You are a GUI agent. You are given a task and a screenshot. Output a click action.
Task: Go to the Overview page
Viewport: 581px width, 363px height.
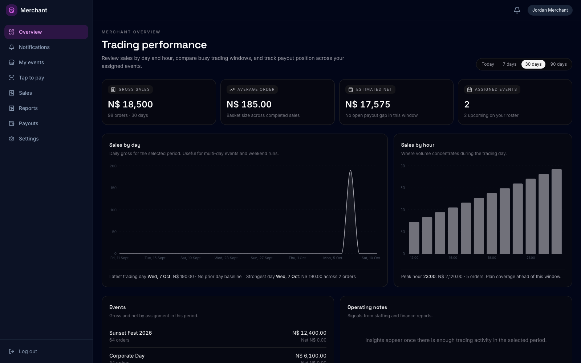46,32
